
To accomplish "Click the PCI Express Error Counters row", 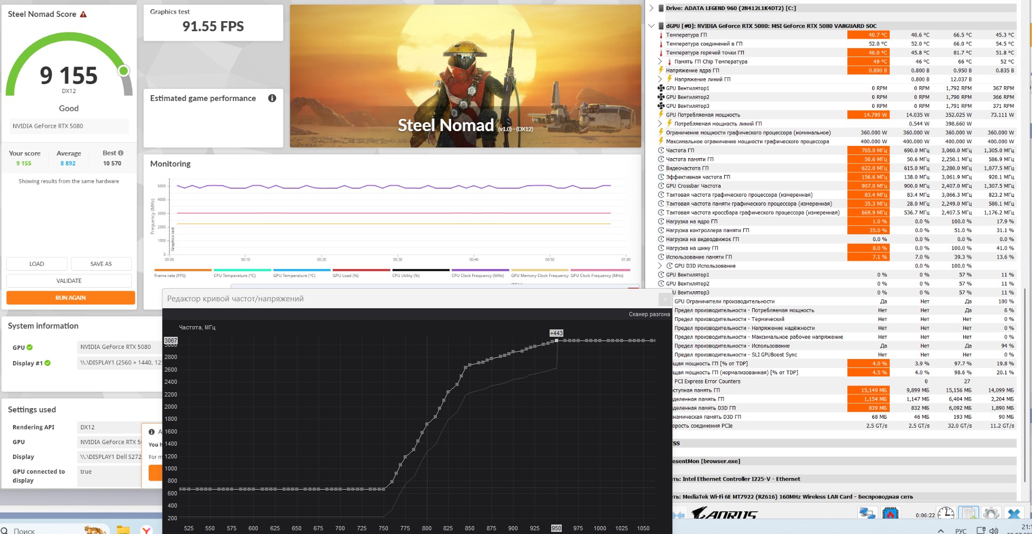I will (844, 381).
